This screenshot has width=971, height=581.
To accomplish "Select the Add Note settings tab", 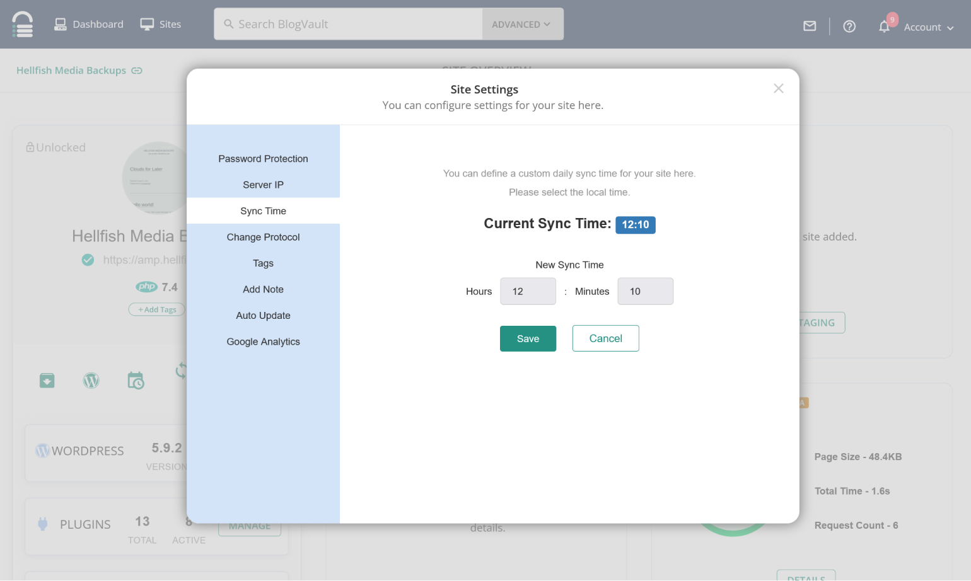I will click(264, 289).
